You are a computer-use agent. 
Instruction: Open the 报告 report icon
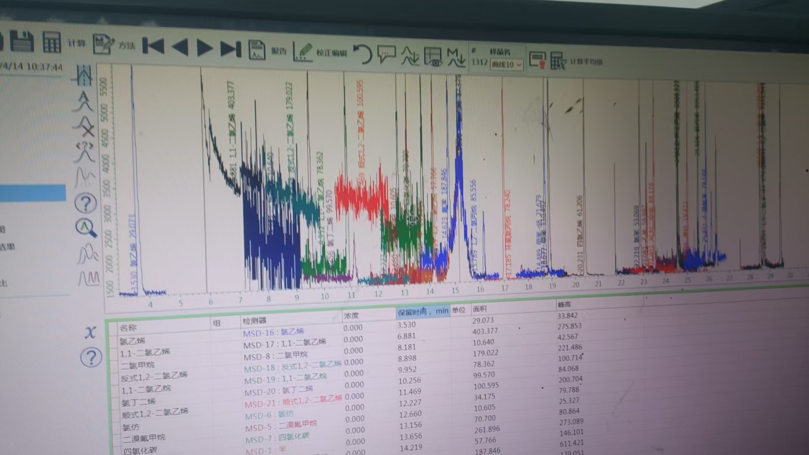point(257,50)
